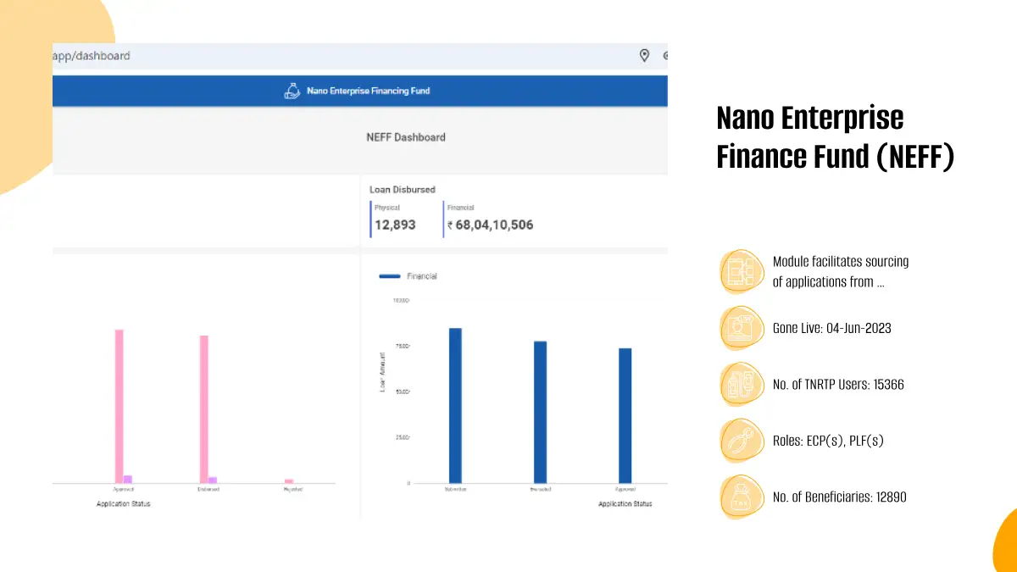This screenshot has width=1017, height=572.
Task: Click the module sourcing applications icon
Action: (742, 272)
